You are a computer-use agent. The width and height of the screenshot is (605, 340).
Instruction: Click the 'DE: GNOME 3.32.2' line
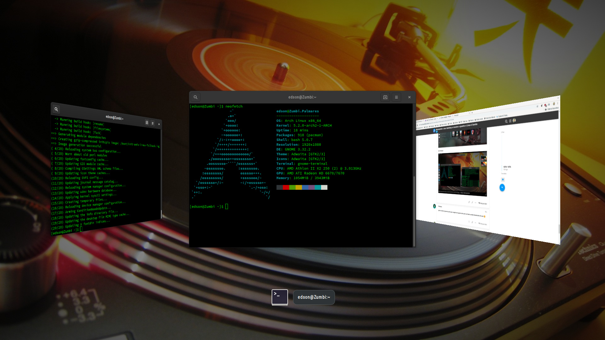tap(293, 149)
